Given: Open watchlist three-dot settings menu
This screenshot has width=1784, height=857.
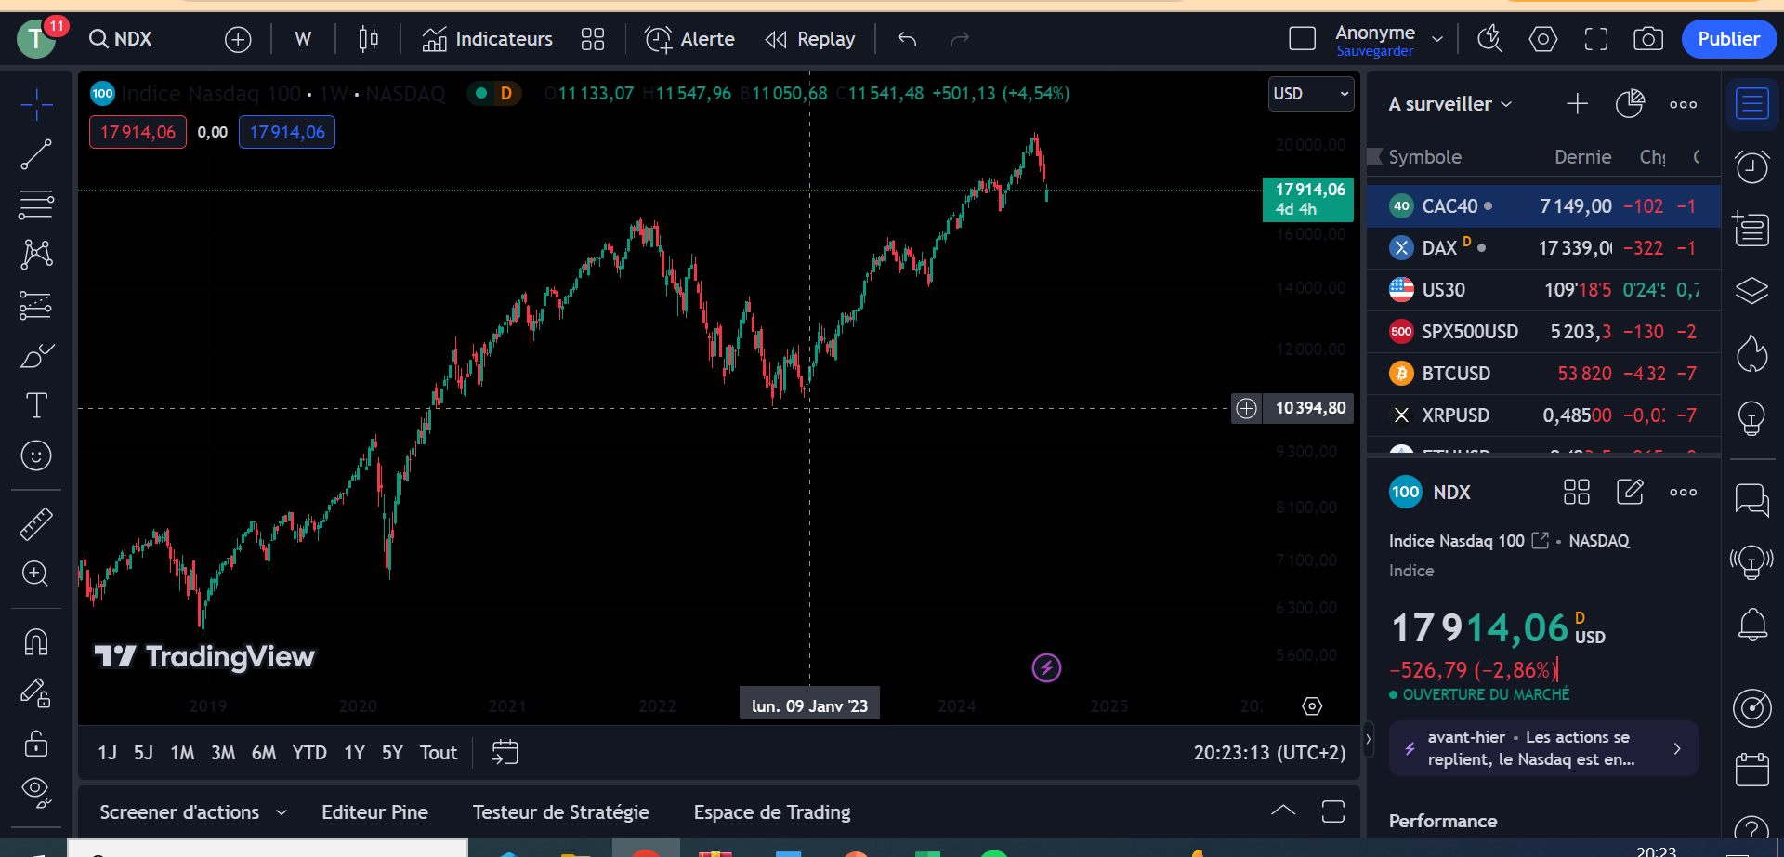Looking at the screenshot, I should click(x=1683, y=104).
